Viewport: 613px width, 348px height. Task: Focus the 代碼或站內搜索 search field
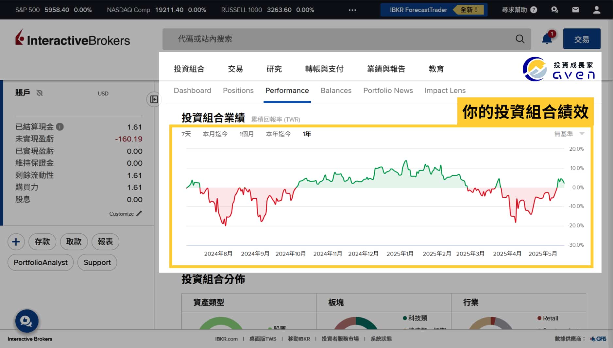coord(347,39)
